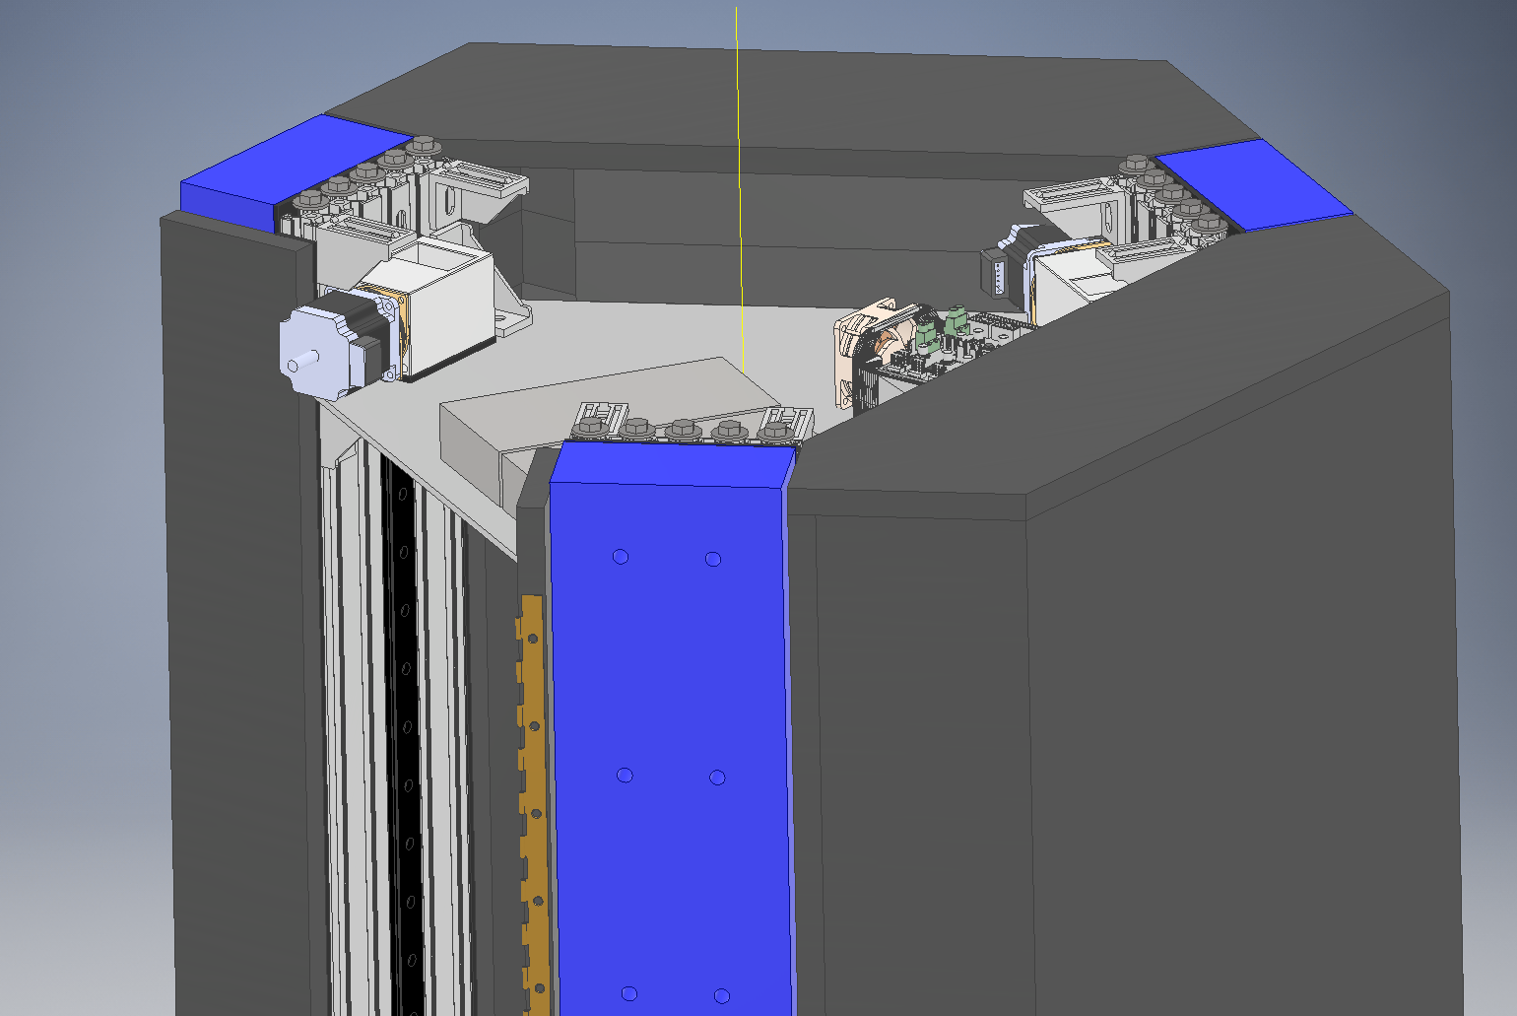Select the blue corner cap at the upper right
Screen dimensions: 1517x1016
[x=1256, y=183]
